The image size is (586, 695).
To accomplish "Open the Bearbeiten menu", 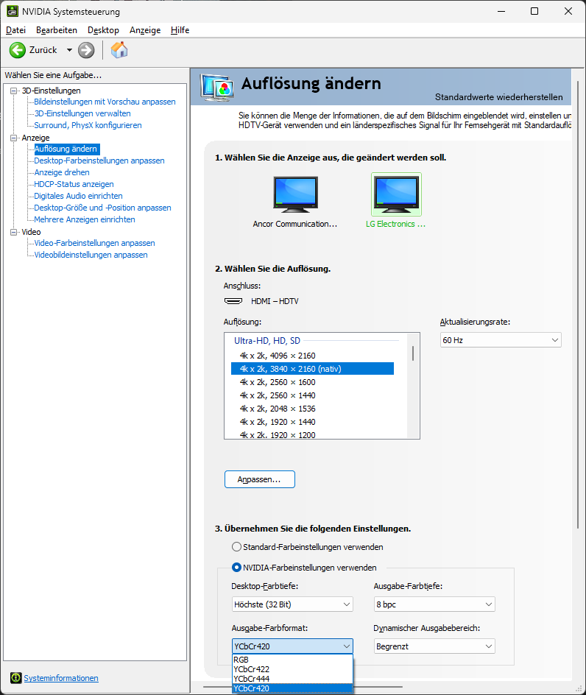I will 56,30.
